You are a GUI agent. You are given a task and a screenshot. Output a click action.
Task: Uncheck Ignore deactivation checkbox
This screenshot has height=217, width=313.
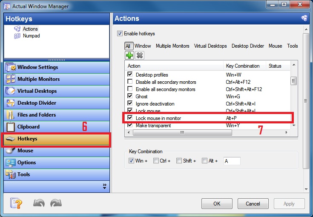[x=130, y=103]
